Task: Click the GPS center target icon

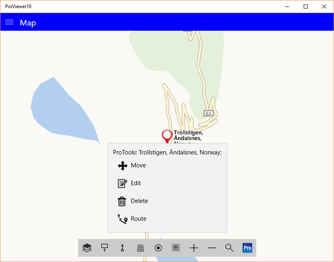Action: click(x=158, y=248)
